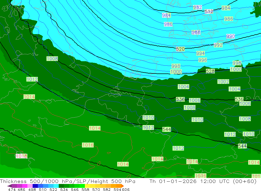Click the 512 height contour label

pyautogui.click(x=209, y=11)
